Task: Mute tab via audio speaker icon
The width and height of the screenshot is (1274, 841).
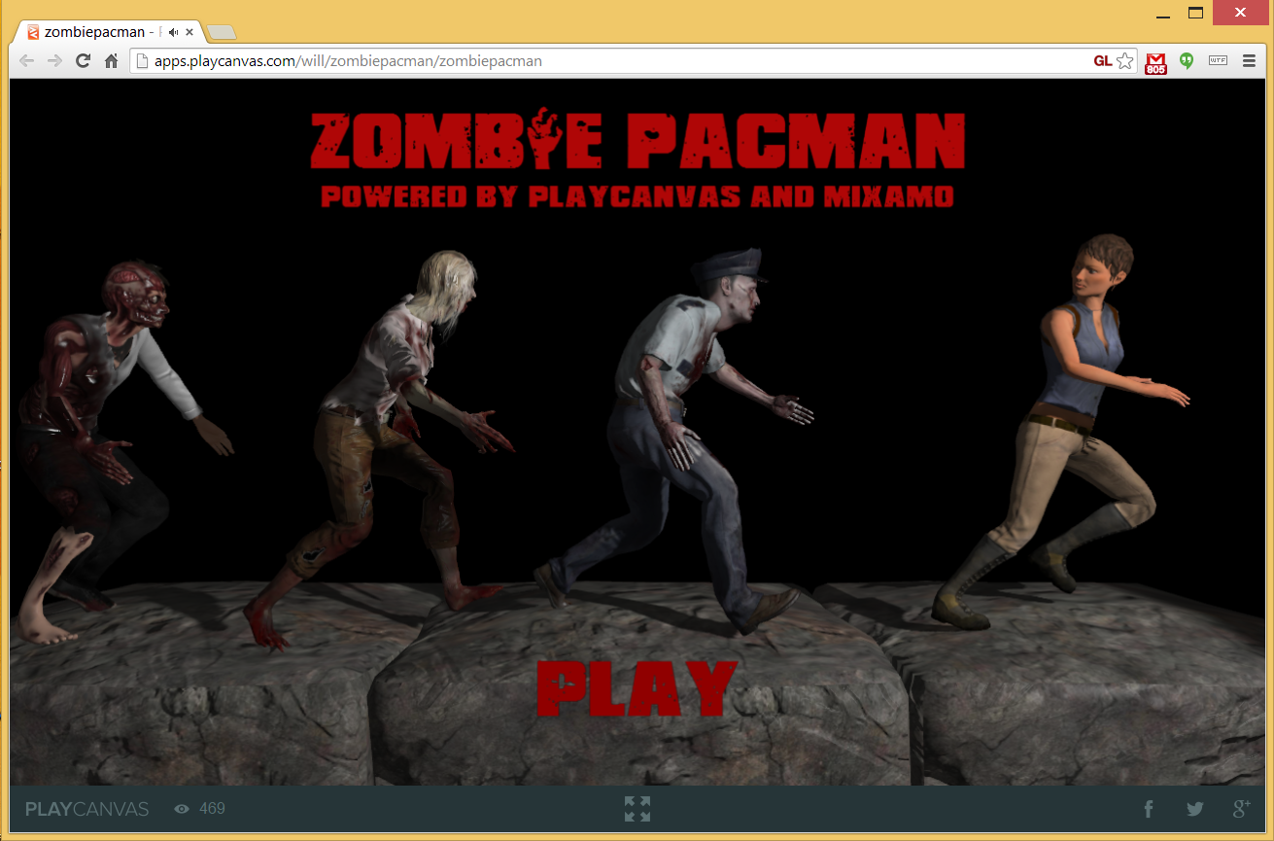Action: tap(173, 32)
